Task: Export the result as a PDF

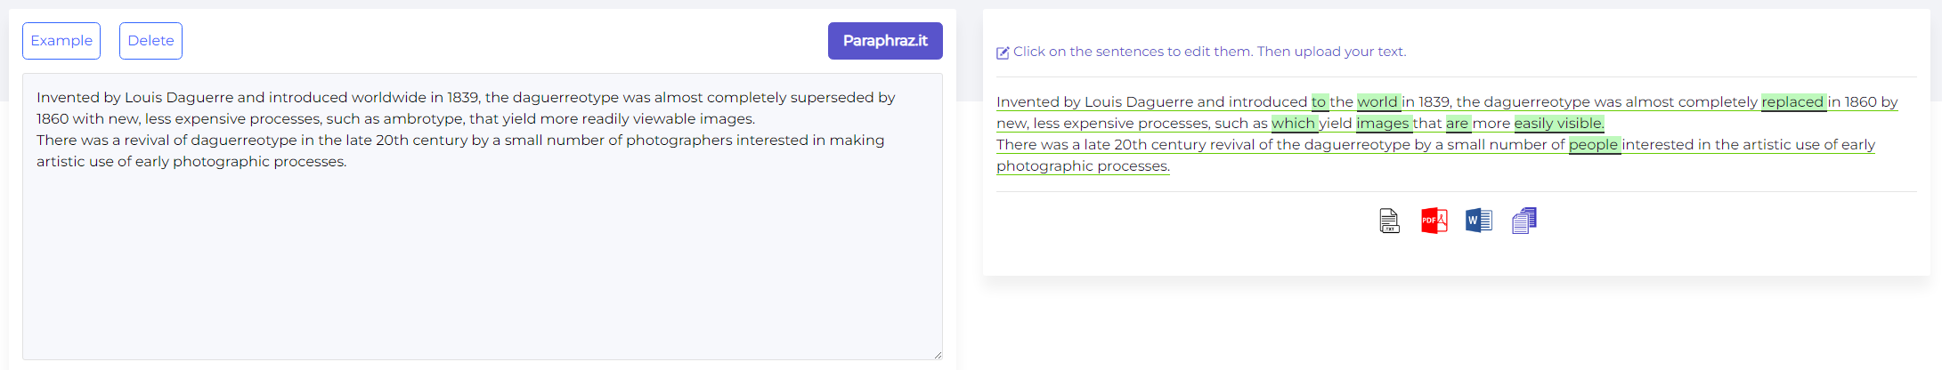Action: tap(1434, 221)
